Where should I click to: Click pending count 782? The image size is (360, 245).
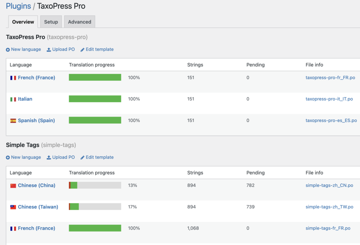(x=250, y=185)
